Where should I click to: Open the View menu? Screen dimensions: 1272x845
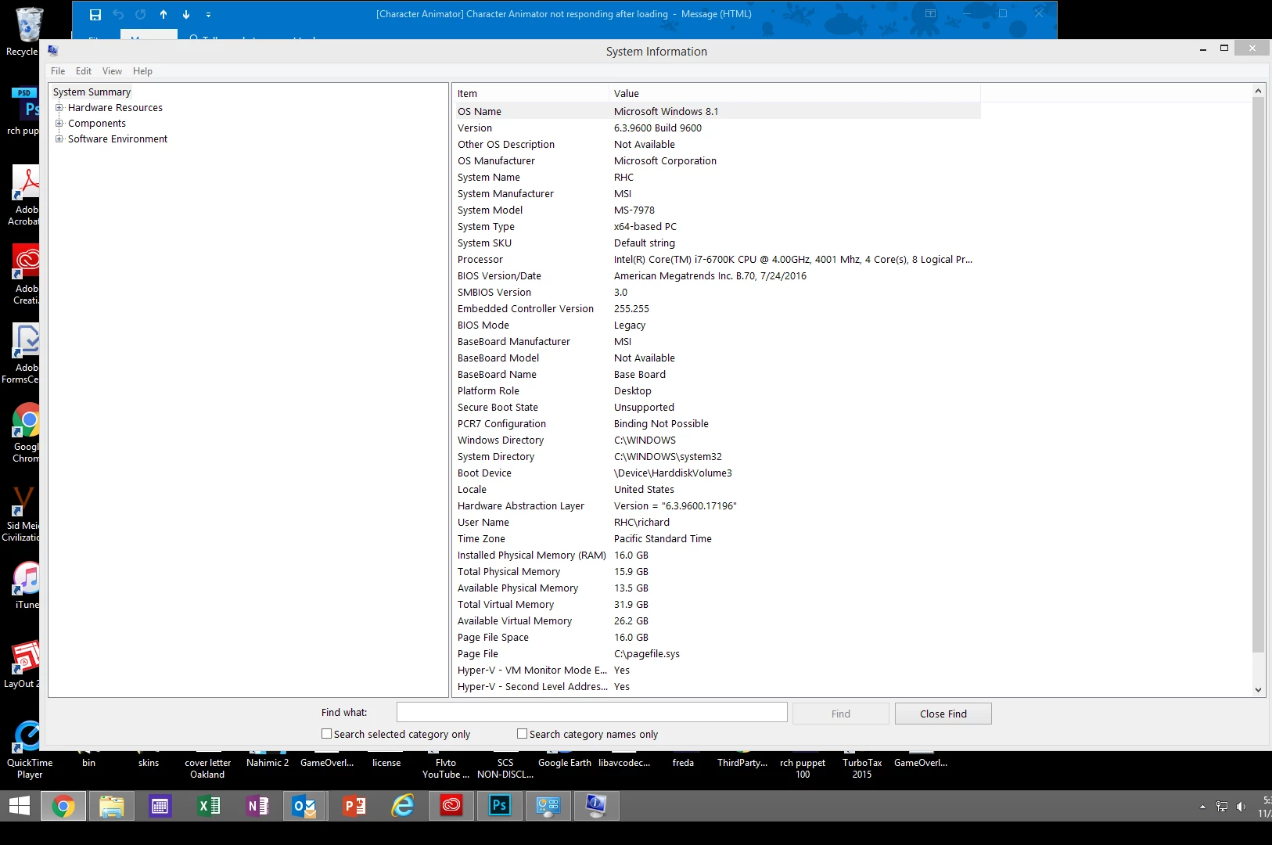(x=112, y=71)
